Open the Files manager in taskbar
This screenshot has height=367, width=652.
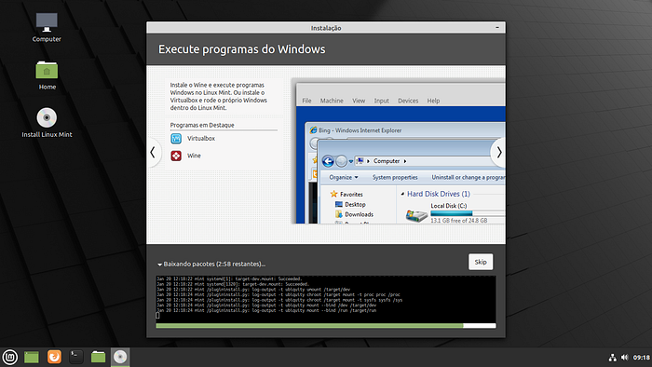pyautogui.click(x=98, y=357)
